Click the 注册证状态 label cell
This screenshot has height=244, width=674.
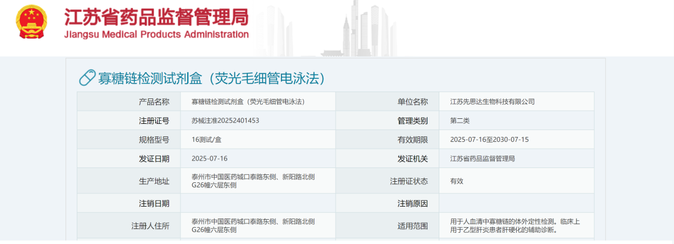(x=388, y=181)
